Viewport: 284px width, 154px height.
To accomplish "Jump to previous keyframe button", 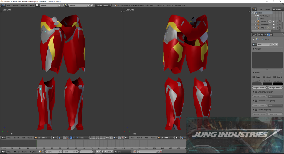I will click(100, 152).
